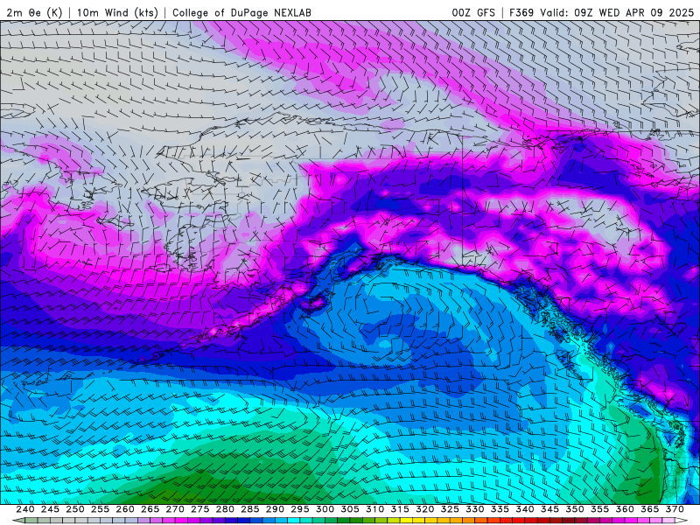Click the 265 value on the color scale
The width and height of the screenshot is (700, 525).
click(x=150, y=509)
